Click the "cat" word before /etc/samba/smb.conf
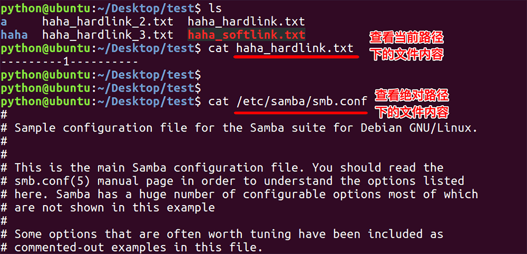 coord(219,101)
